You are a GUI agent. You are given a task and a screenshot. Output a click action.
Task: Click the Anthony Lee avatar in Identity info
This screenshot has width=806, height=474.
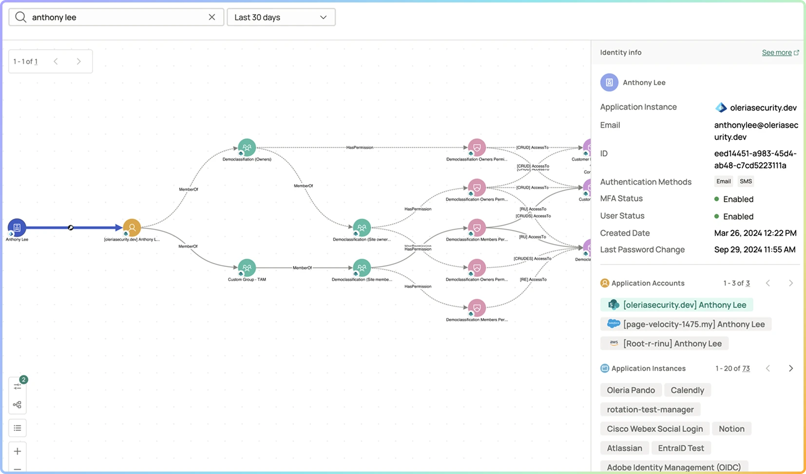tap(609, 82)
